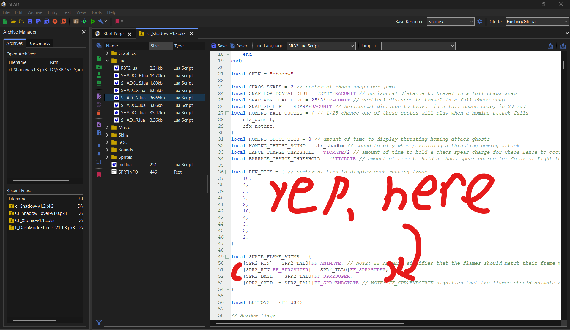Collapse SKATE_FLAME_ANIMS fold at line 49
The height and width of the screenshot is (330, 570).
click(x=227, y=257)
